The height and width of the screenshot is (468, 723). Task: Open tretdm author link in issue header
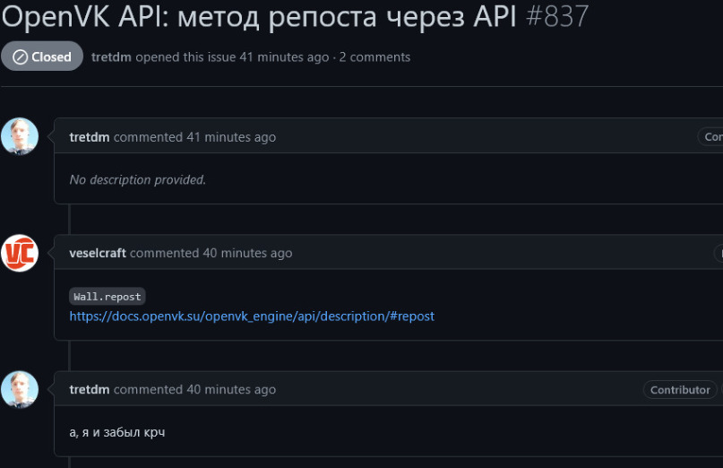111,56
